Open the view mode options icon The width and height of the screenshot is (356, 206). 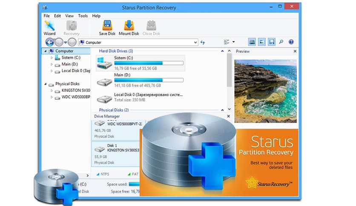point(227,42)
